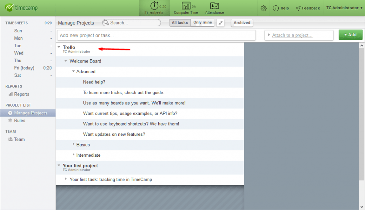The height and width of the screenshot is (210, 365).
Task: Click the Help info icon
Action: [x=276, y=9]
